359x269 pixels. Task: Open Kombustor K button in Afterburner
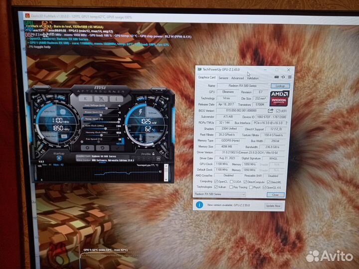coord(85,99)
